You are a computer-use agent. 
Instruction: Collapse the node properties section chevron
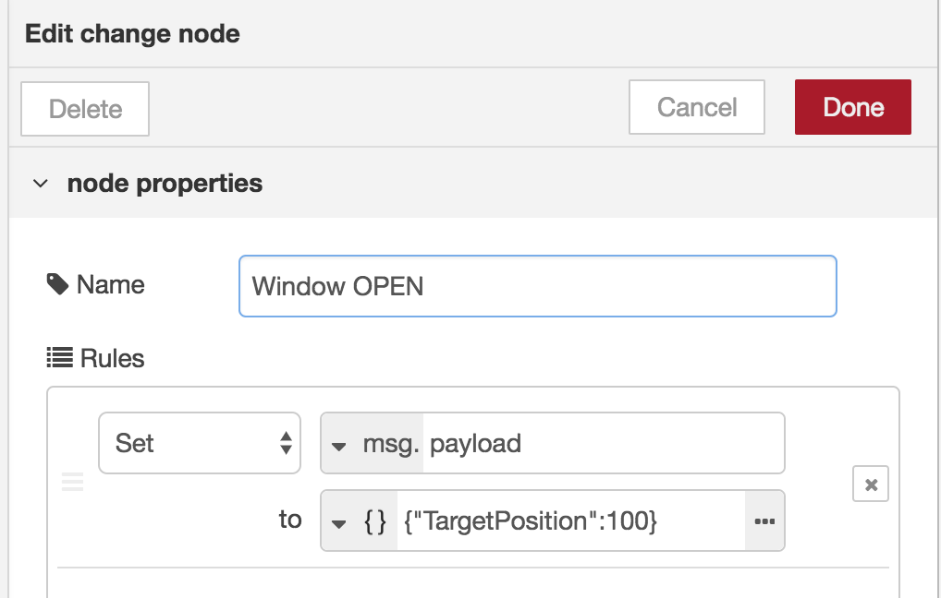click(40, 184)
